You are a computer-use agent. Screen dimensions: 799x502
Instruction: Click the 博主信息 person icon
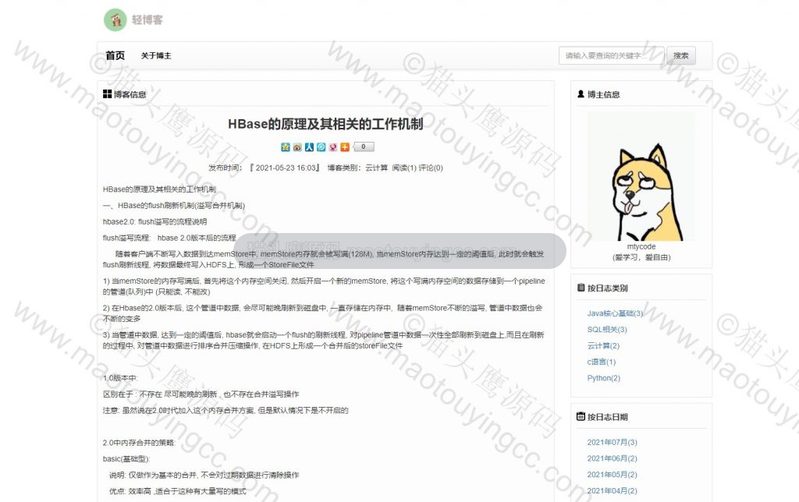(581, 94)
